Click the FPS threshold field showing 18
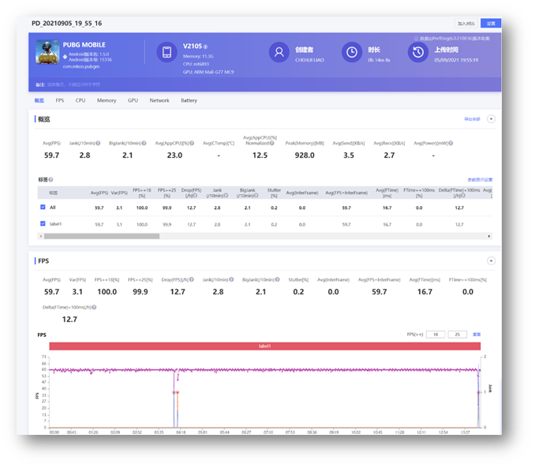535x468 pixels. click(435, 335)
